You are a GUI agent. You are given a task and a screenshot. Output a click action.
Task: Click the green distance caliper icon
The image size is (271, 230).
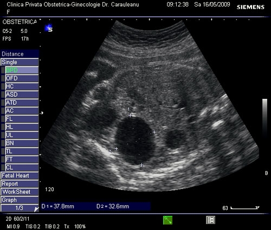(x=167, y=220)
